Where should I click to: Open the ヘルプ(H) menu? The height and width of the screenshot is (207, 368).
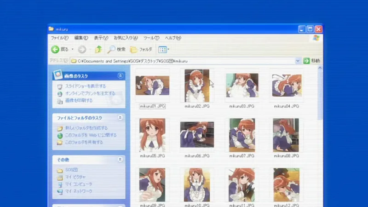173,38
